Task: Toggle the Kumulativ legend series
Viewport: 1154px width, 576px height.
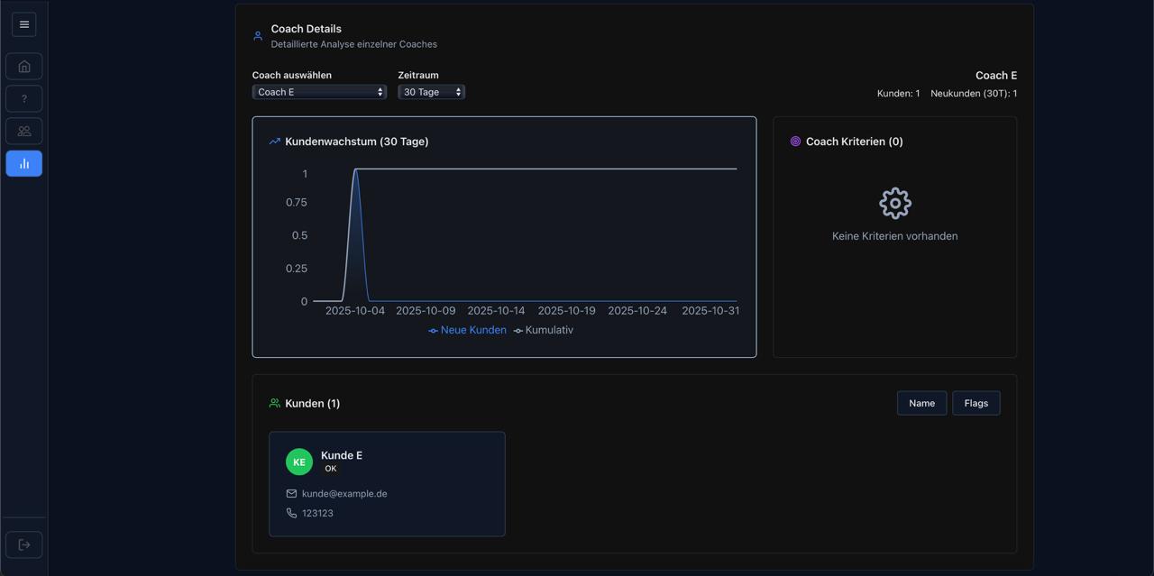Action: click(544, 330)
